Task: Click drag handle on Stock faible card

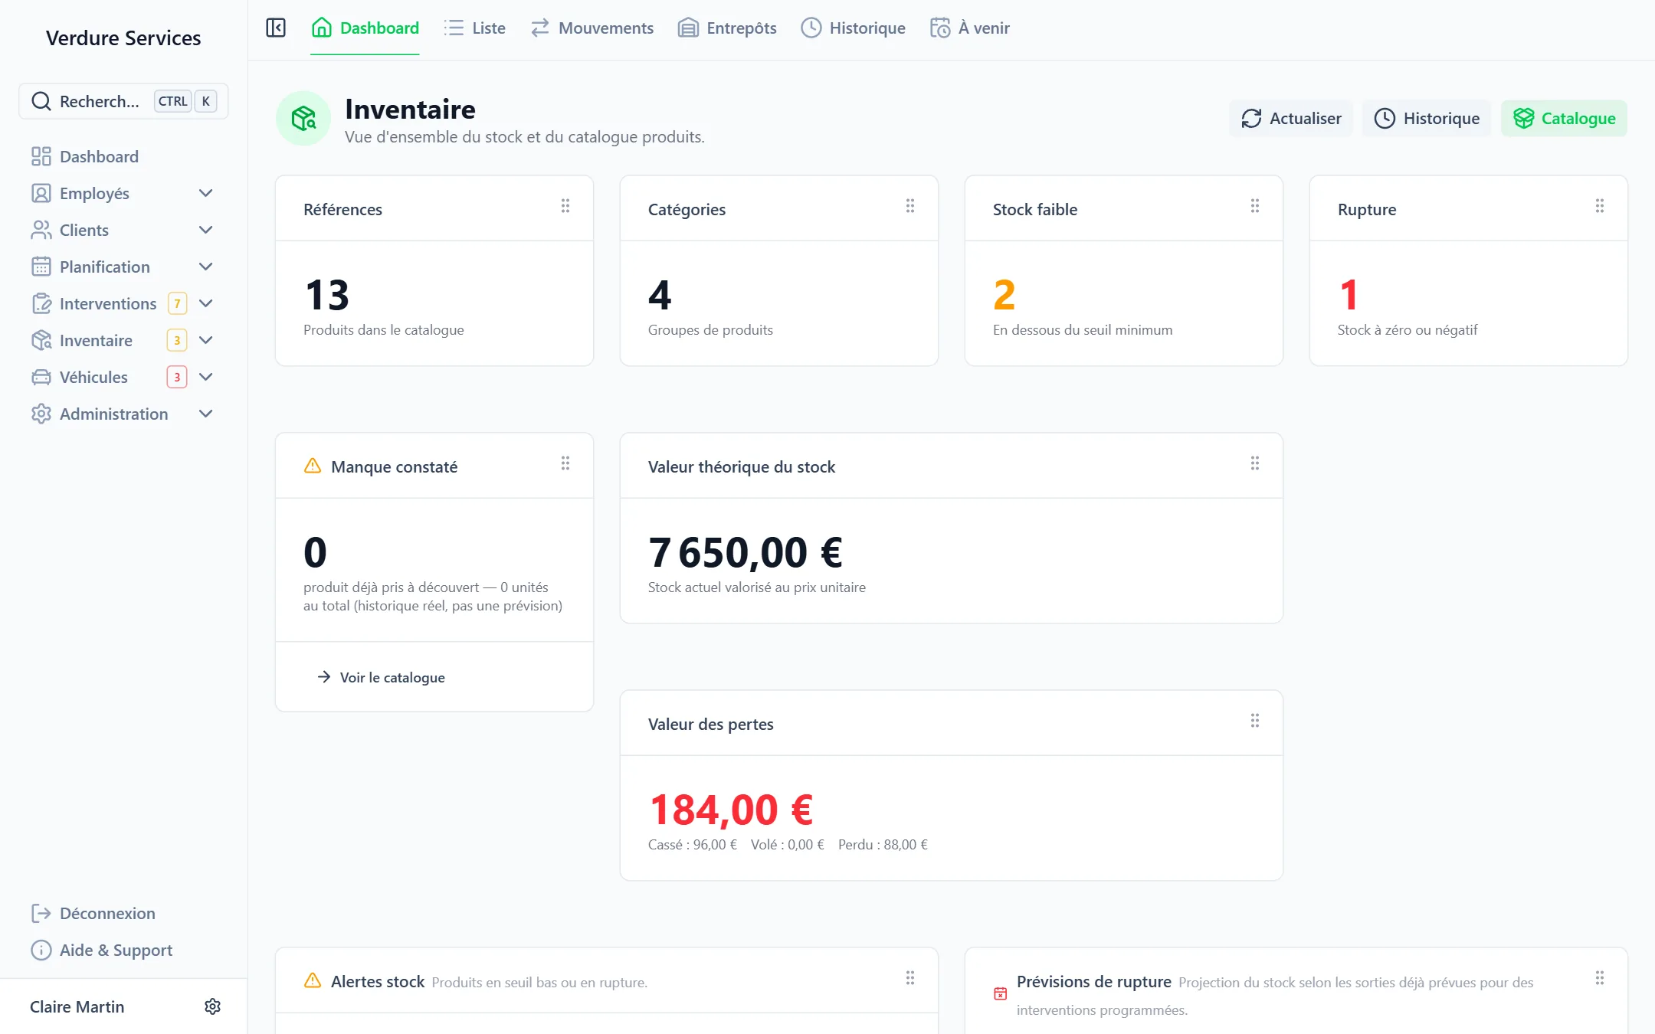Action: (x=1255, y=206)
